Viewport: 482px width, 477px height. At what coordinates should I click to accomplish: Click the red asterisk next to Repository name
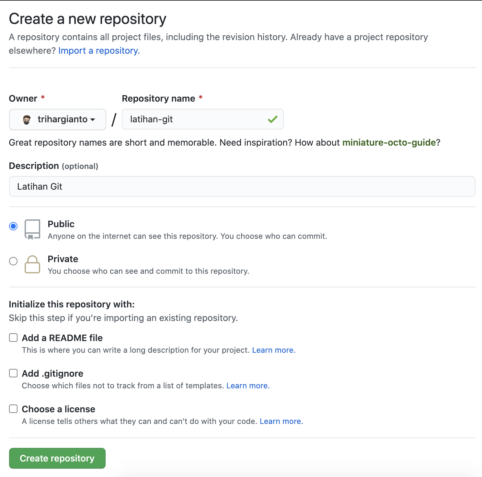[x=201, y=96]
